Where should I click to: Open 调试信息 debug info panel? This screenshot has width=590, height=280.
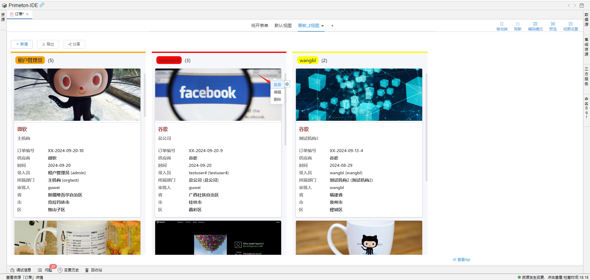click(x=21, y=270)
